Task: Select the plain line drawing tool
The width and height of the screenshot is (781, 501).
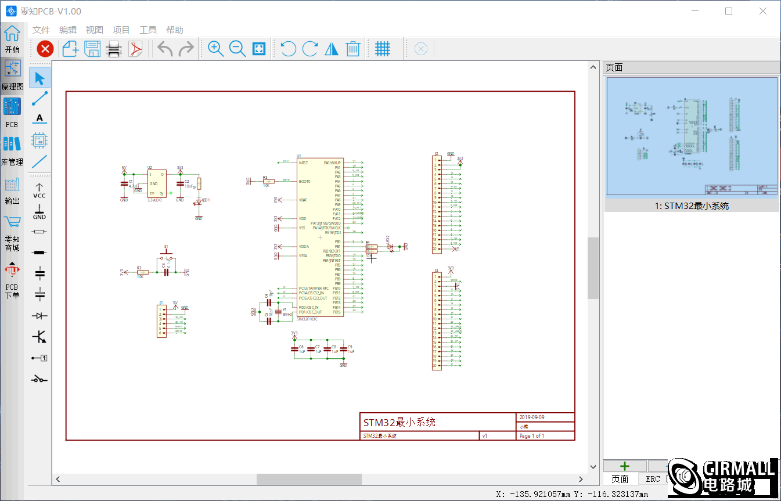Action: [x=39, y=161]
